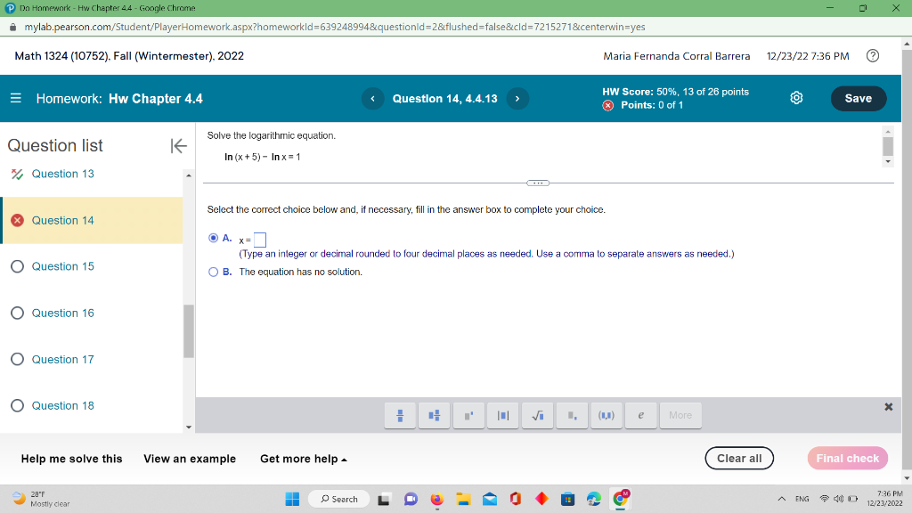Click Help me solve this
Image resolution: width=912 pixels, height=513 pixels.
[x=70, y=459]
